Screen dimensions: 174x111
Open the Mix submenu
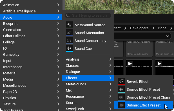point(88,90)
